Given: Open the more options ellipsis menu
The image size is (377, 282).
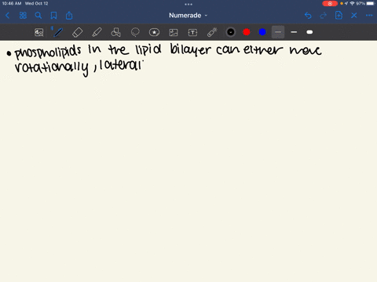Looking at the screenshot, I should pyautogui.click(x=369, y=16).
